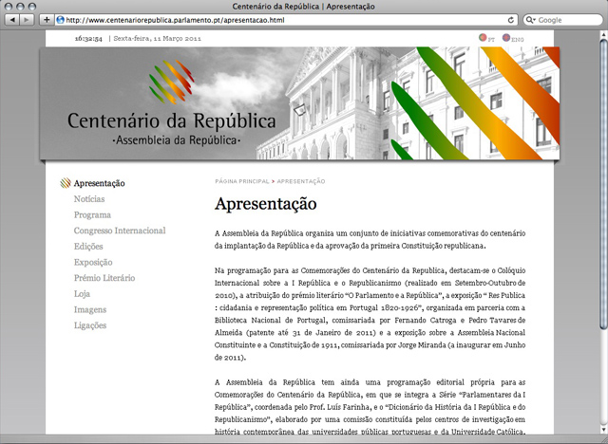This screenshot has height=444, width=608.
Task: Add bookmark with the plus button
Action: (x=47, y=20)
